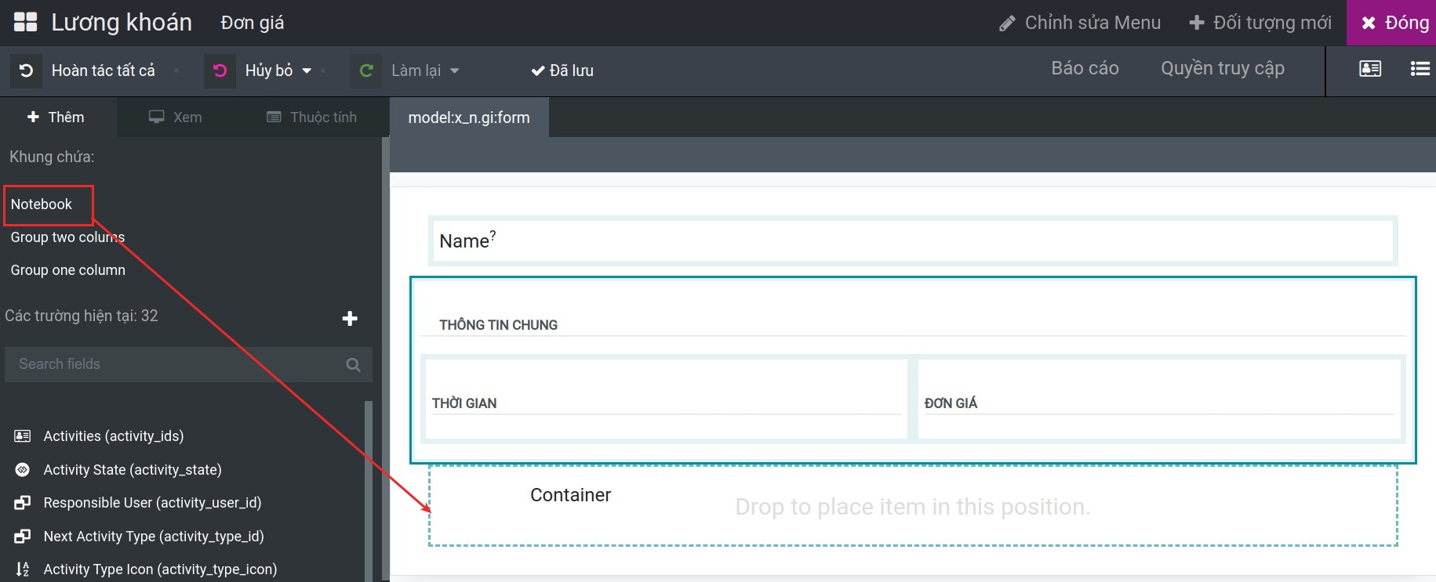Select the ĐƠN GIÁ group

point(1159,399)
